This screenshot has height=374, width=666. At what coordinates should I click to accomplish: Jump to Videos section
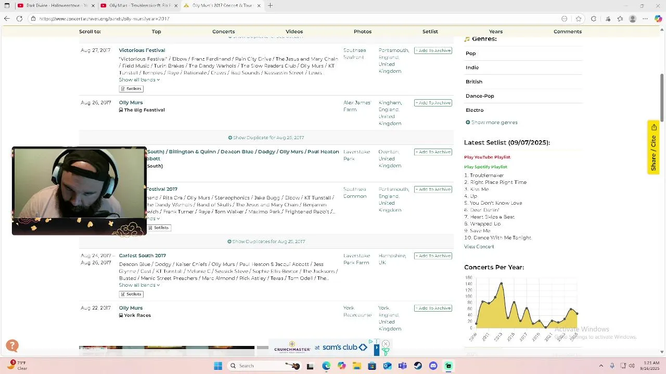(x=294, y=32)
